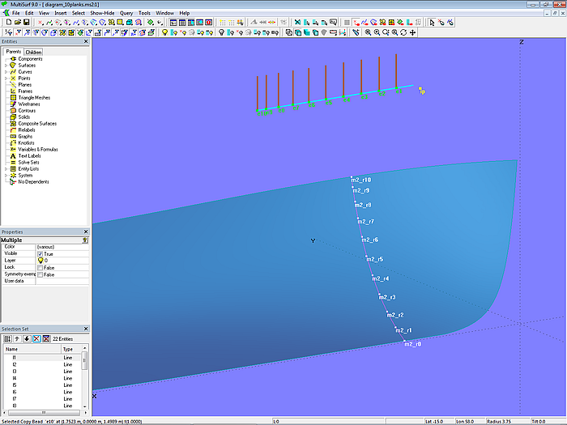The image size is (567, 425).
Task: Click the Save file toolbar icon
Action: [x=26, y=23]
